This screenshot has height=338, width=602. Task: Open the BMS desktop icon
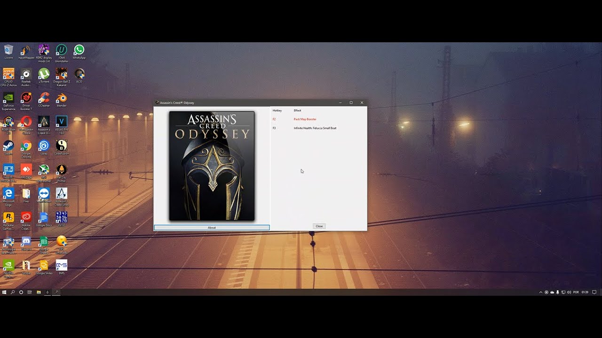(61, 267)
